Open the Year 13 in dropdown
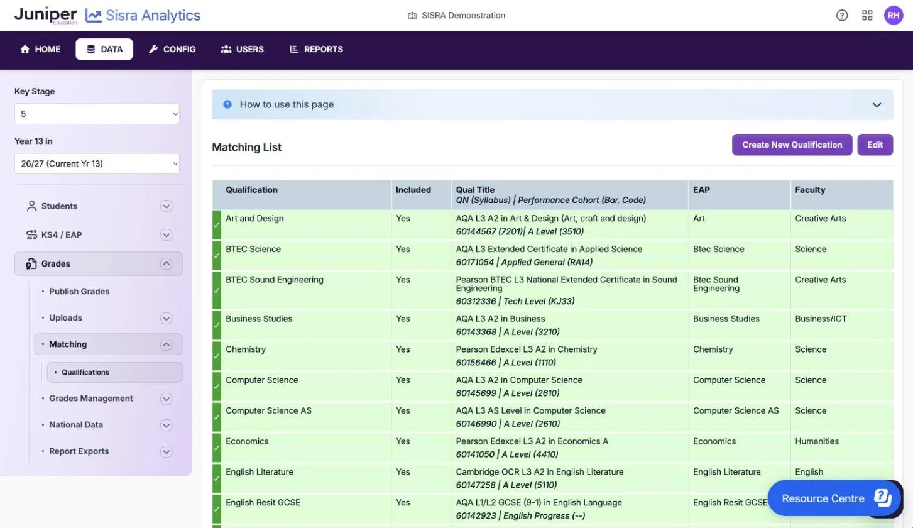913x528 pixels. tap(97, 163)
